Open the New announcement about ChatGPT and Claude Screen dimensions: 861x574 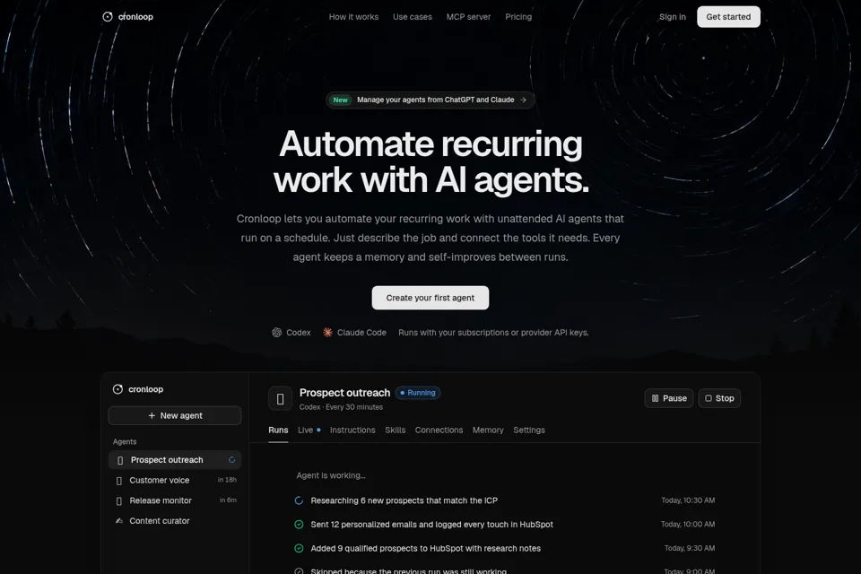point(430,100)
